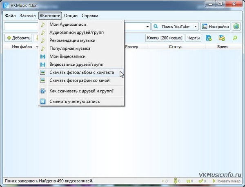The image size is (245, 187).
Task: Expand the Поиск YouTube dropdown arrow
Action: point(196,27)
